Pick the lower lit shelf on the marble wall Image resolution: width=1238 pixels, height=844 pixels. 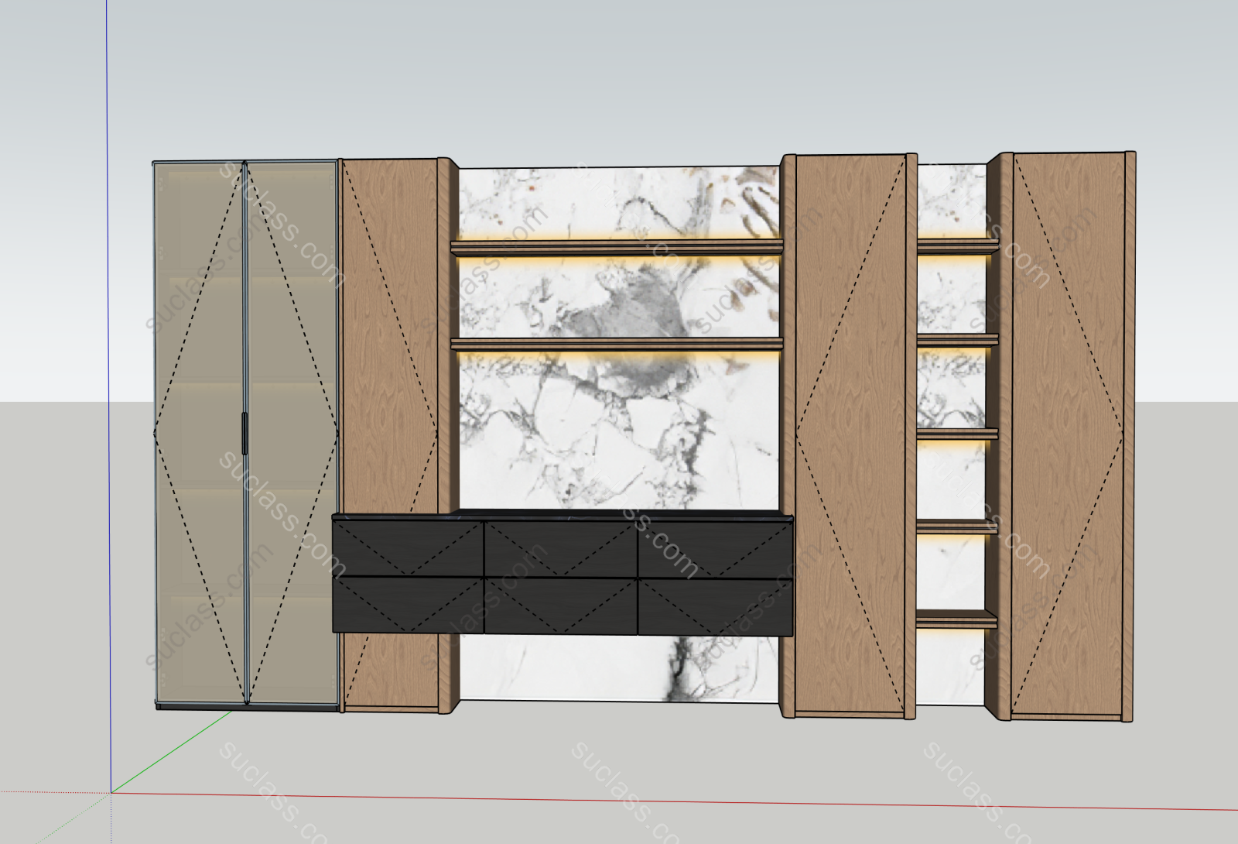click(617, 344)
